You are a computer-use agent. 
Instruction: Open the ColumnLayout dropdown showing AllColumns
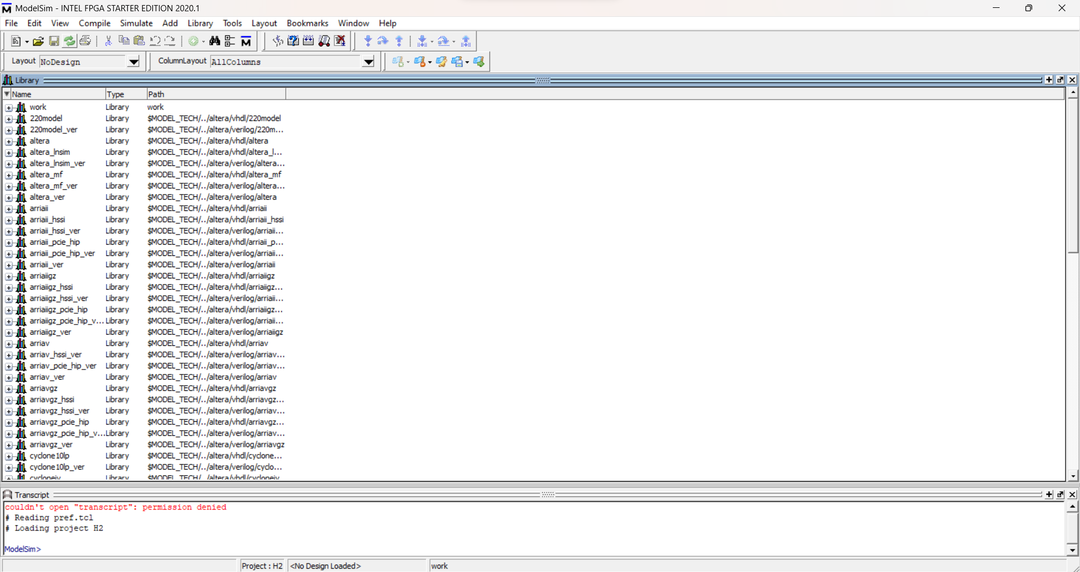tap(368, 62)
